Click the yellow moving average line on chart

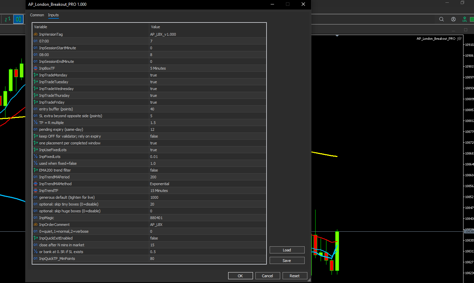tap(325, 155)
